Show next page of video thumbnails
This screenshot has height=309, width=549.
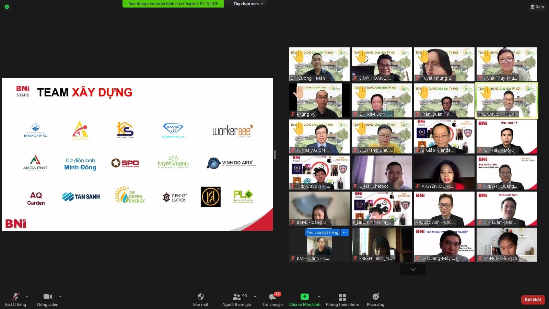pyautogui.click(x=413, y=270)
